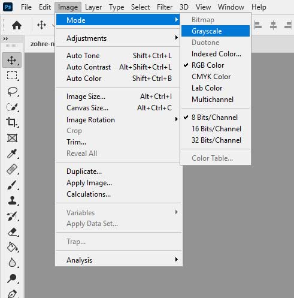Image resolution: width=294 pixels, height=298 pixels.
Task: Expand the toolbar with double-arrow icon
Action: click(5, 39)
